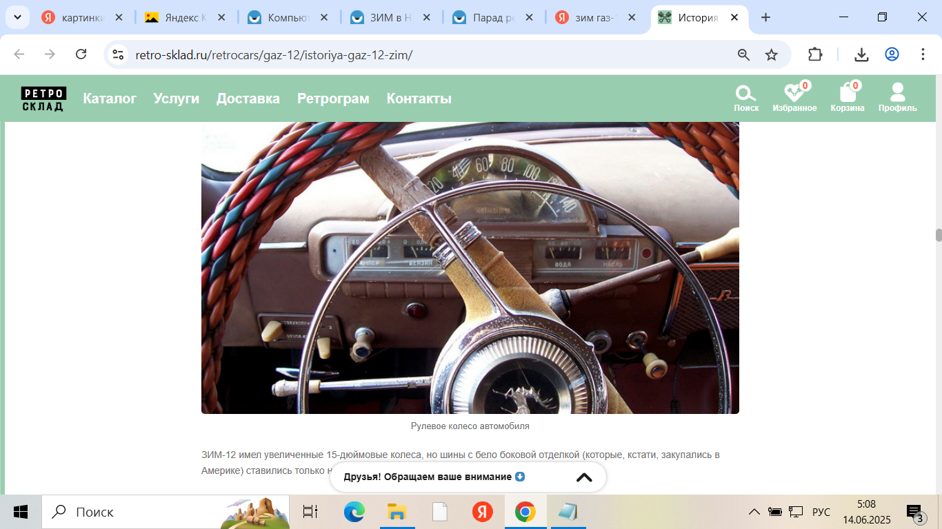Reload the page
Image resolution: width=942 pixels, height=529 pixels.
(81, 54)
